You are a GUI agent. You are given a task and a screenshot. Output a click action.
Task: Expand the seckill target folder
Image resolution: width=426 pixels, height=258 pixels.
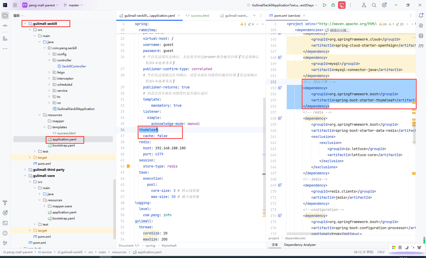(30, 157)
